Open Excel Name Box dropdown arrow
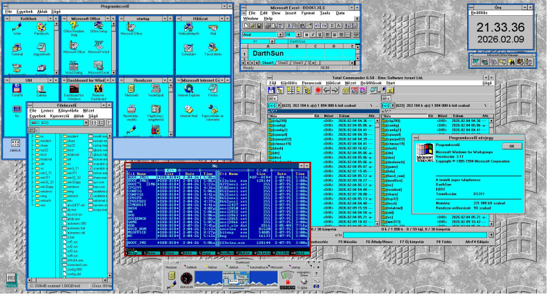Image resolution: width=552 pixels, height=299 pixels. click(x=272, y=41)
